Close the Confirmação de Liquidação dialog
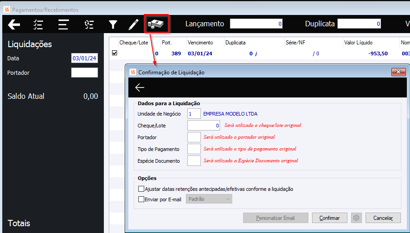Screen dimensions: 410x233 [399, 72]
